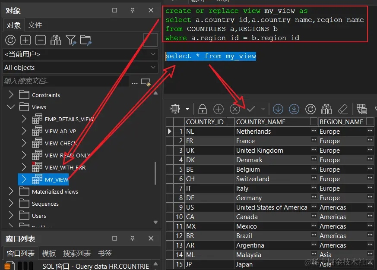Expand the MY_VIEW node
Viewport: 377px width, 270px height.
[24, 179]
